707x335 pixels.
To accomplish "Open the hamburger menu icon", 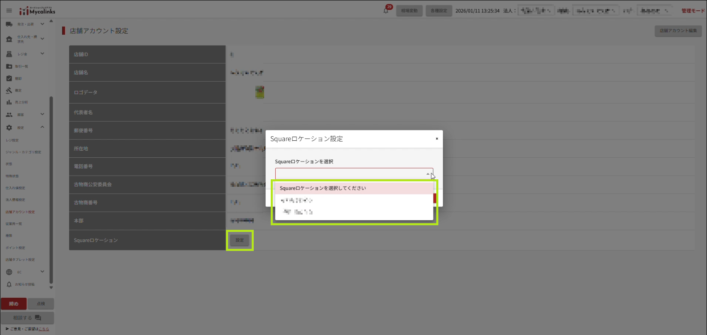I will pyautogui.click(x=9, y=11).
